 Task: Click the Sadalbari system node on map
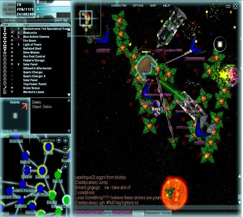(42, 170)
